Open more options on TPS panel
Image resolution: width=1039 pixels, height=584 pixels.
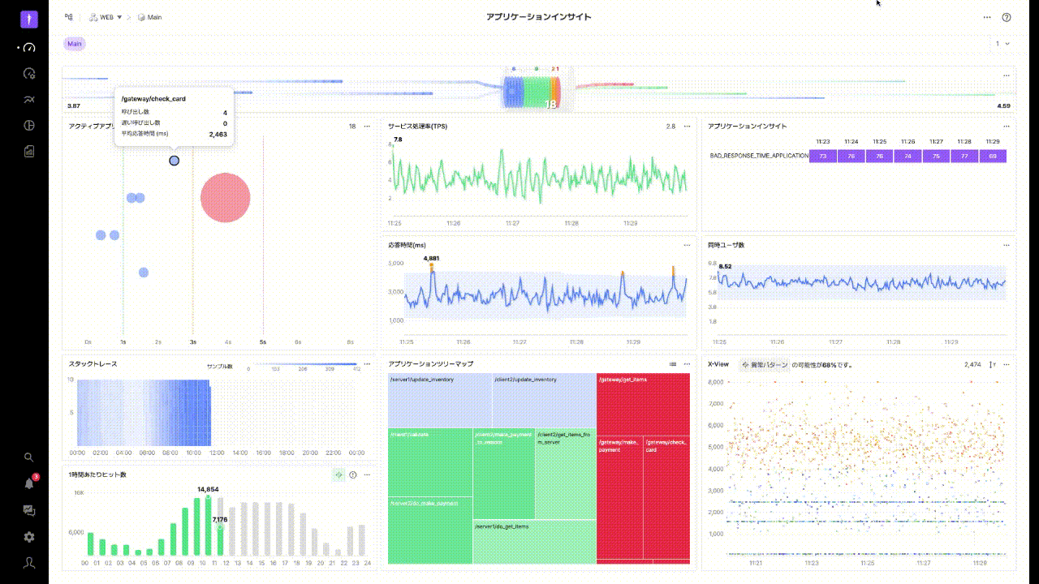click(687, 127)
